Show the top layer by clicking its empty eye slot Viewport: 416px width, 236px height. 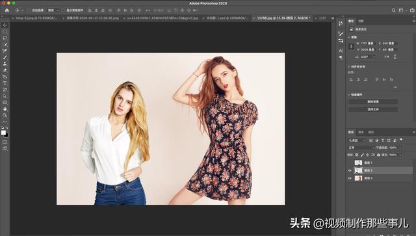(350, 163)
